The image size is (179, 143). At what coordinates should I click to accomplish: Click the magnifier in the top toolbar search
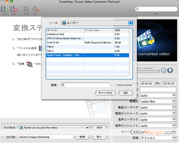tap(138, 9)
